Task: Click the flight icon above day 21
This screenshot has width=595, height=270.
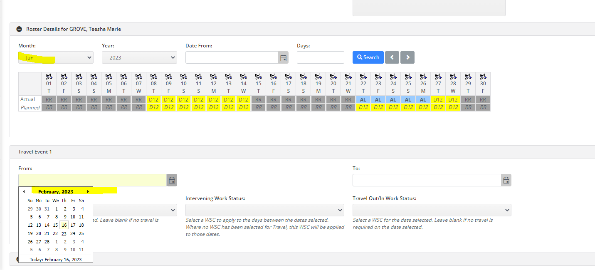Action: click(348, 77)
